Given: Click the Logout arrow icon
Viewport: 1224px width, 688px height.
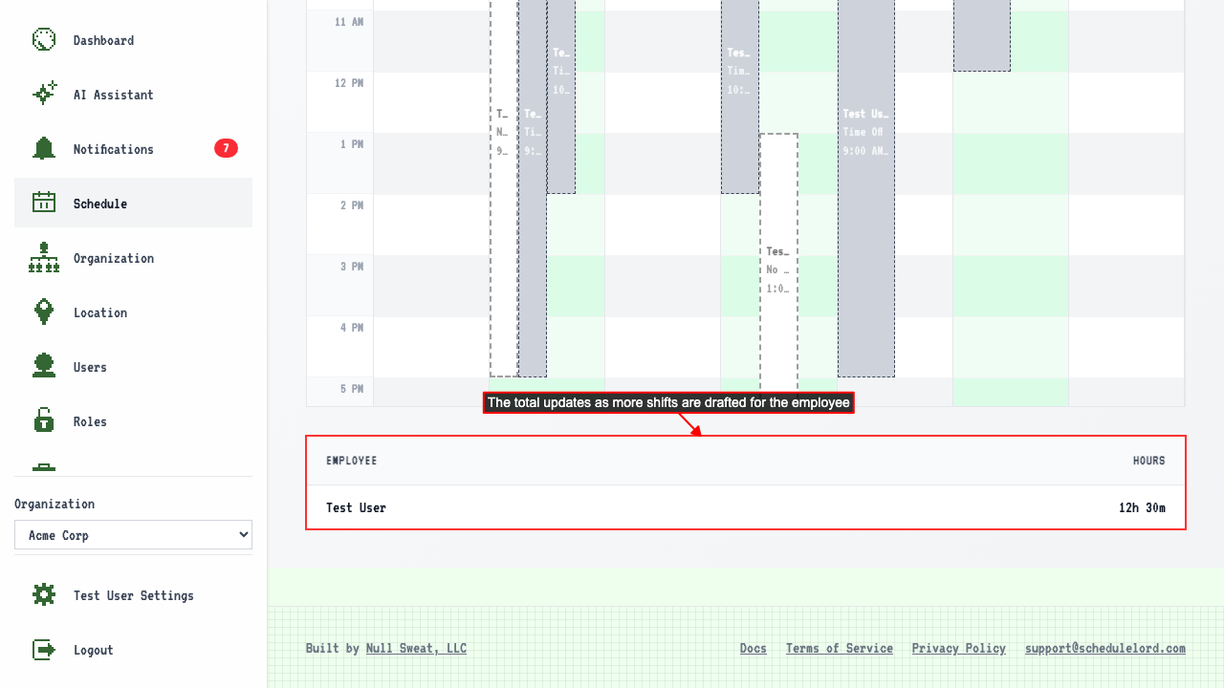Looking at the screenshot, I should (44, 649).
